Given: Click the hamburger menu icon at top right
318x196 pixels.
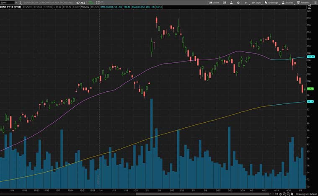Looking at the screenshot, I should (315, 3).
